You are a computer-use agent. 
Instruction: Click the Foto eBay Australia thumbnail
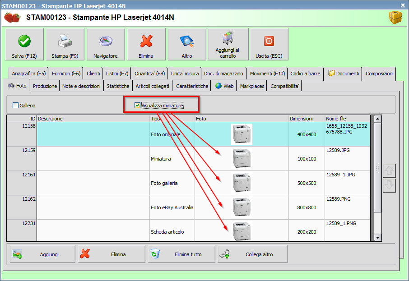[242, 207]
